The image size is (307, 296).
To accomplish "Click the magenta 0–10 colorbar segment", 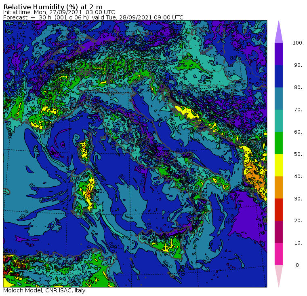I will [x=279, y=254].
